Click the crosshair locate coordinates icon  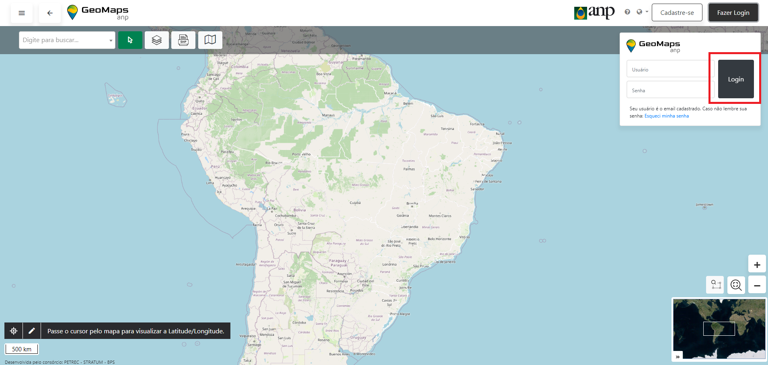[x=14, y=331]
